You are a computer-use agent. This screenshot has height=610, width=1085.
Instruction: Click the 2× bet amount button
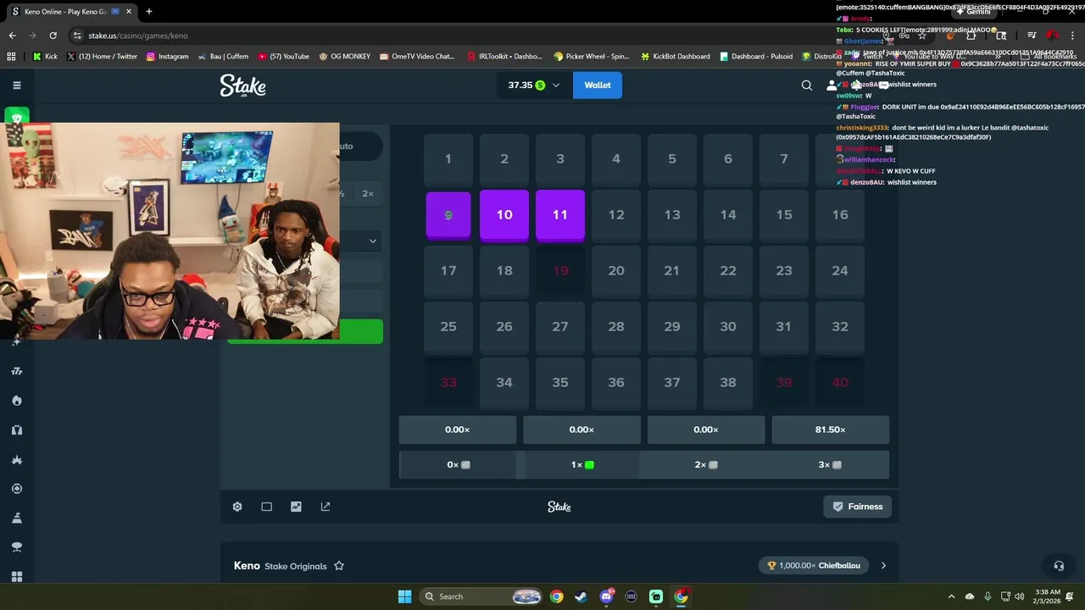(368, 194)
